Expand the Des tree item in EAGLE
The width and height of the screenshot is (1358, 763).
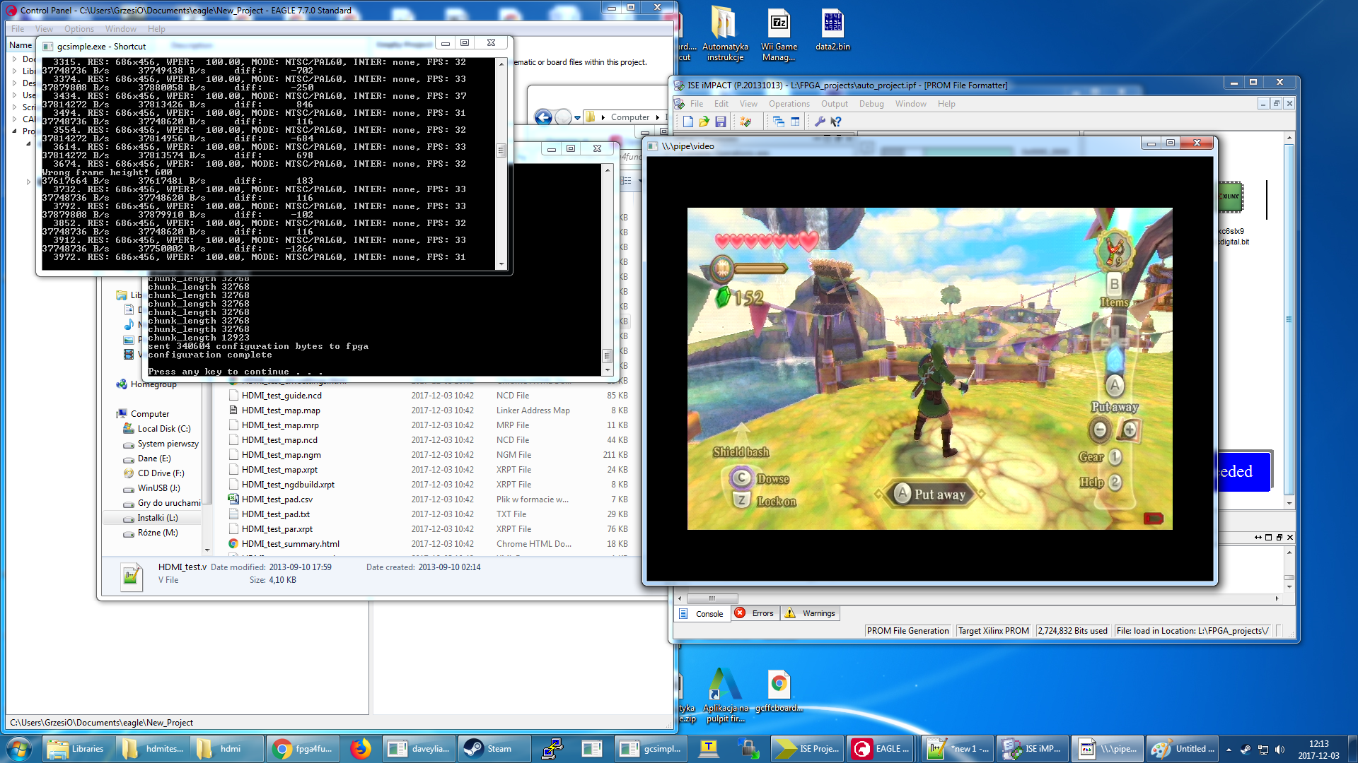(x=15, y=83)
